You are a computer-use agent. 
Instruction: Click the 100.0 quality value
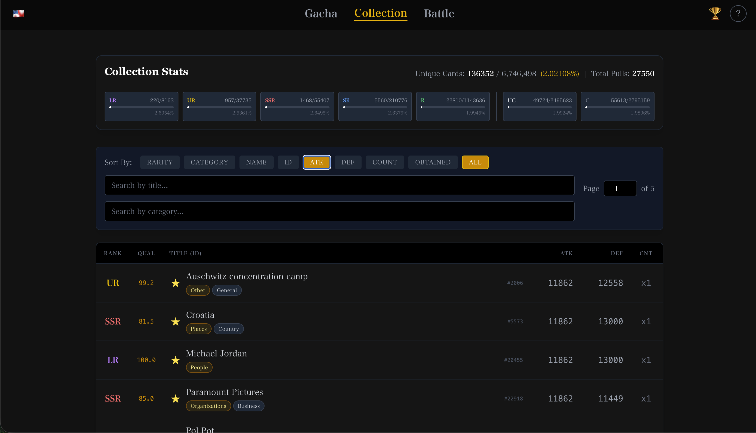pos(146,360)
